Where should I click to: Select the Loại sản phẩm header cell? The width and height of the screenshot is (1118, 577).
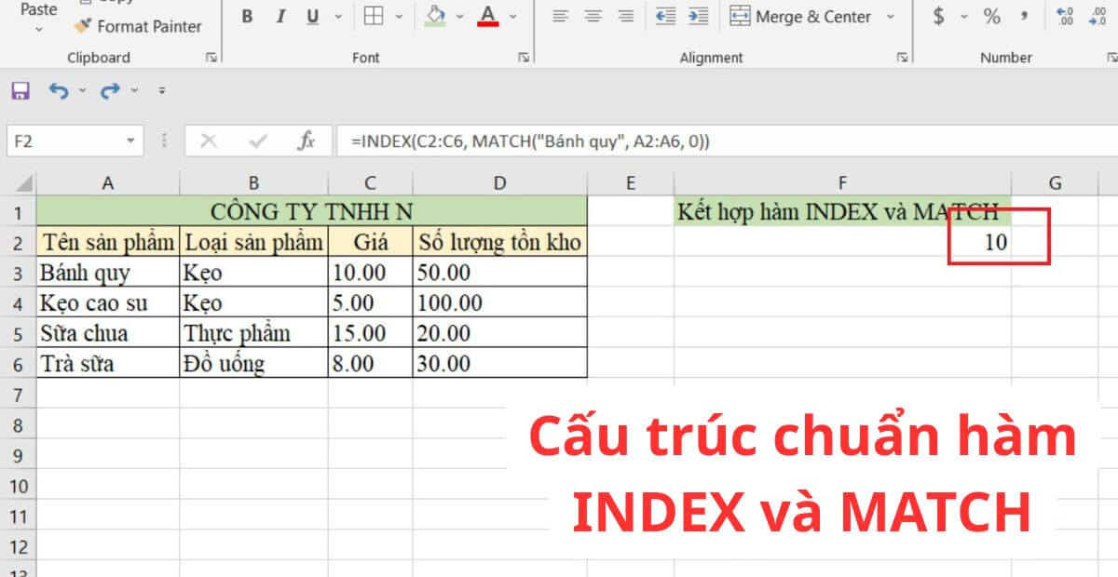click(254, 242)
